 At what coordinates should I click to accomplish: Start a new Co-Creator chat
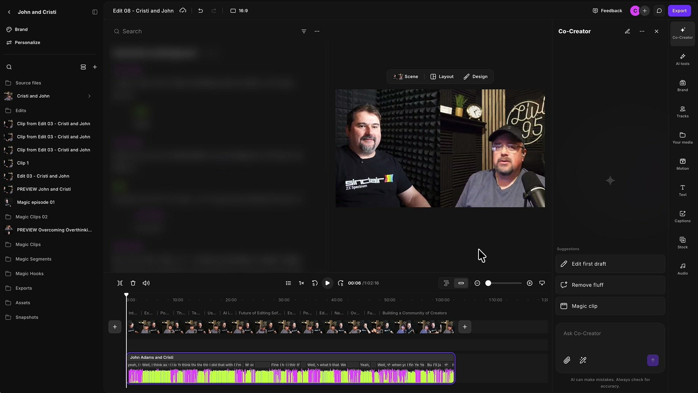click(x=627, y=31)
